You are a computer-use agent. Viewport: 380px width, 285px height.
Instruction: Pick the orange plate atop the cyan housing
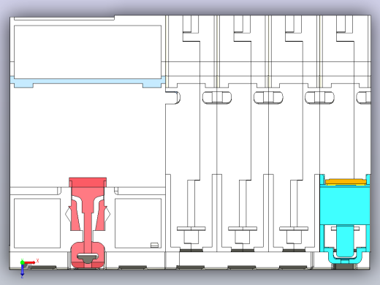tap(346, 182)
